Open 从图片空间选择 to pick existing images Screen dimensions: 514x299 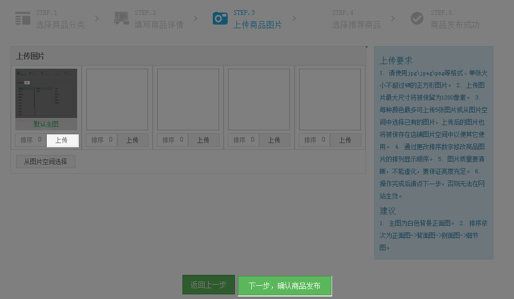[46, 162]
